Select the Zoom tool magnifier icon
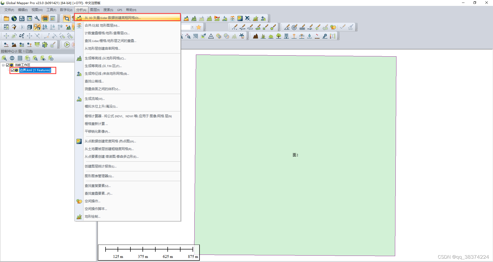 [x=67, y=18]
